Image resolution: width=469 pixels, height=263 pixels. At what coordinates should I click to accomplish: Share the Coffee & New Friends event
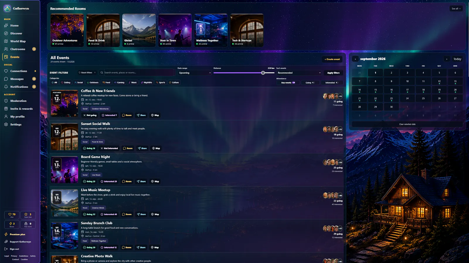click(141, 115)
